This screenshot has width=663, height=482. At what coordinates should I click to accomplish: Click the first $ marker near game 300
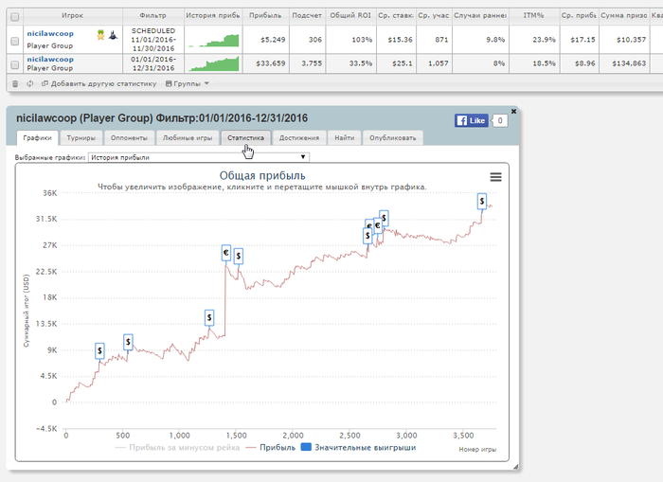[x=99, y=350]
